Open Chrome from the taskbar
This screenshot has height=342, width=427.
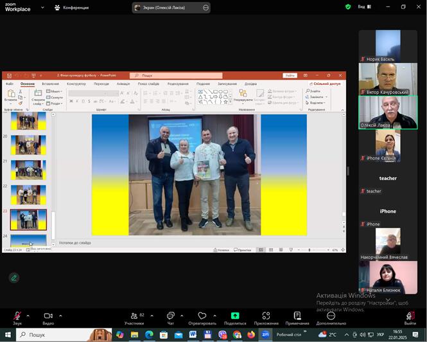point(237,335)
